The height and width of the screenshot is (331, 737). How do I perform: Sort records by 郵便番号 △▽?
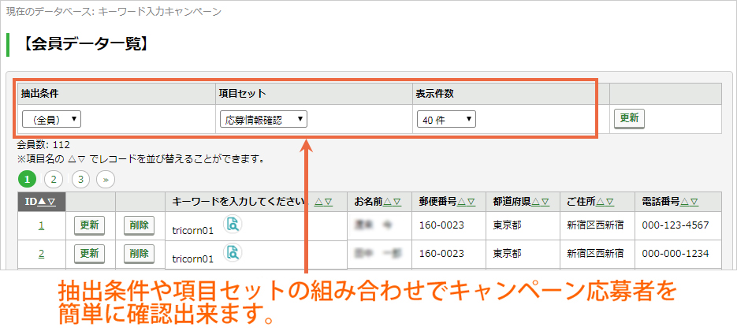[x=466, y=202]
